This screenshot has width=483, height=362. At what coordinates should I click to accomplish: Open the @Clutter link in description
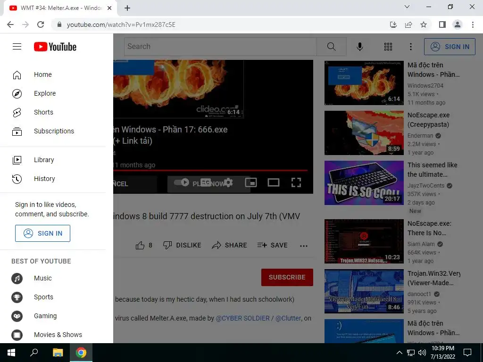tap(288, 318)
